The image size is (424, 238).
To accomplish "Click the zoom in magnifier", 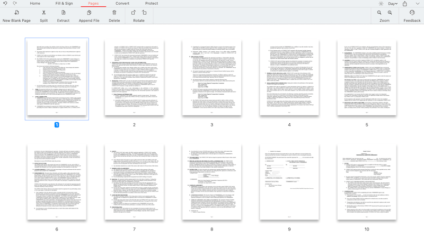I will (x=390, y=12).
